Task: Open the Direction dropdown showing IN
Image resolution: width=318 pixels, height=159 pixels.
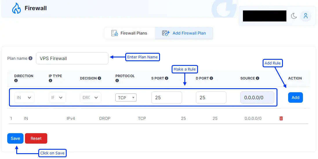Action: click(25, 97)
